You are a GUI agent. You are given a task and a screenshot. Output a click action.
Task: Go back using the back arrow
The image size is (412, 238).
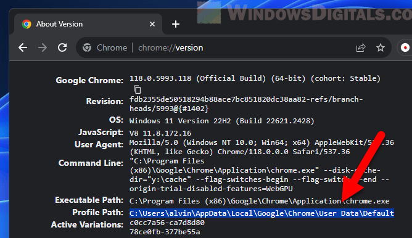coord(23,47)
